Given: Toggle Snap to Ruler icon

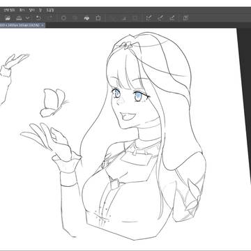Looking at the screenshot, I should point(149,18).
